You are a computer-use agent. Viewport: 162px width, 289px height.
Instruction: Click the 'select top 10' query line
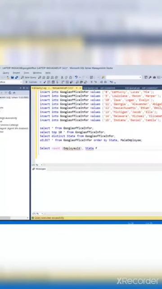point(72,132)
